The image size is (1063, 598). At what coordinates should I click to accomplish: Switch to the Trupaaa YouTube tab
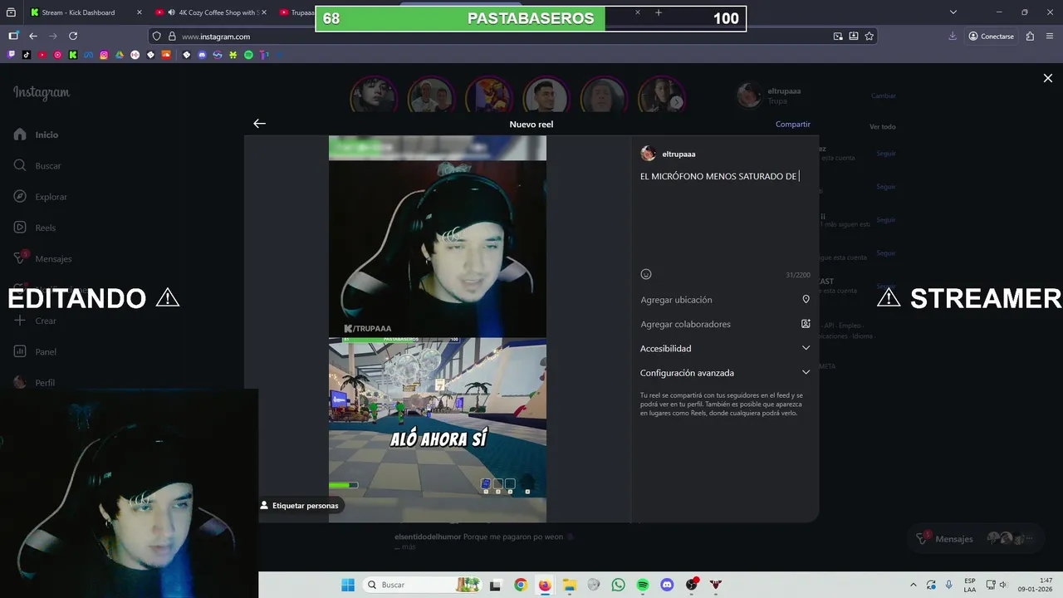(x=296, y=12)
